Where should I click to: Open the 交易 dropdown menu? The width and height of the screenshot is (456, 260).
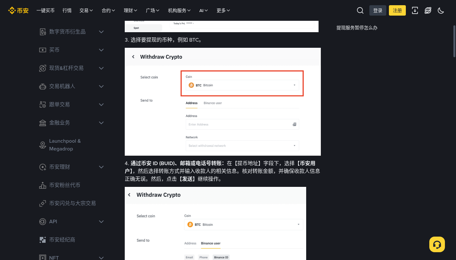tap(86, 10)
